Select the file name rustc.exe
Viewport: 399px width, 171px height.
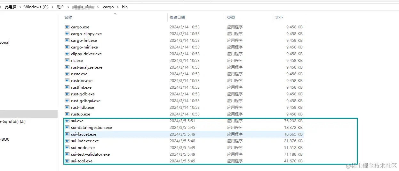[79, 74]
